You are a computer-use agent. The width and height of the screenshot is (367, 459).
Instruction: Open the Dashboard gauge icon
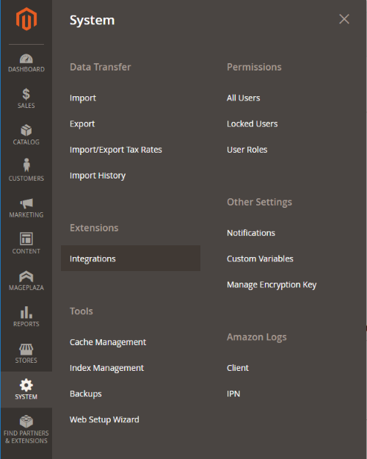(26, 59)
